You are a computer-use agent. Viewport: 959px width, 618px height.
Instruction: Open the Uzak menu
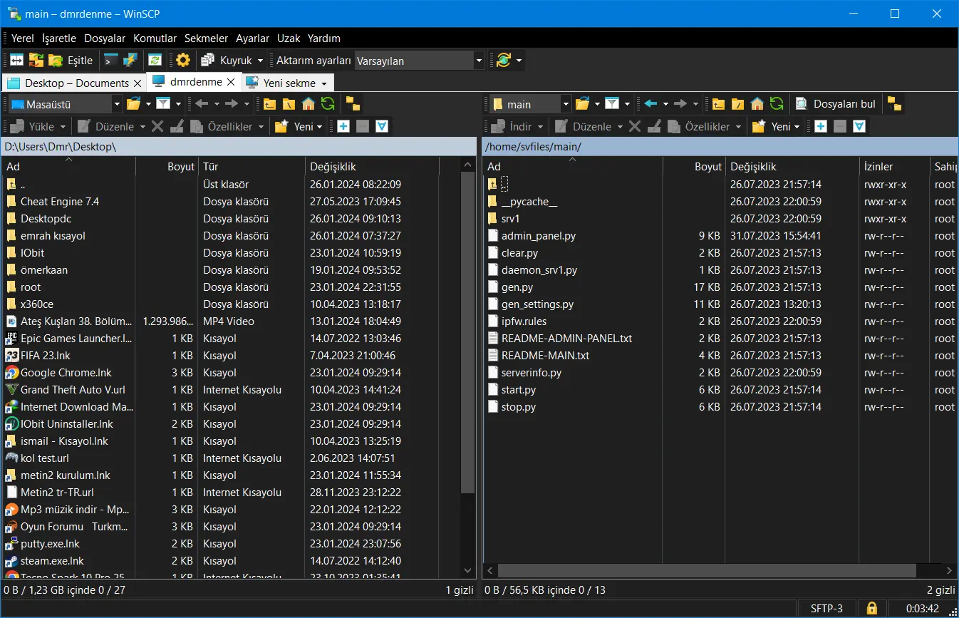pyautogui.click(x=289, y=38)
